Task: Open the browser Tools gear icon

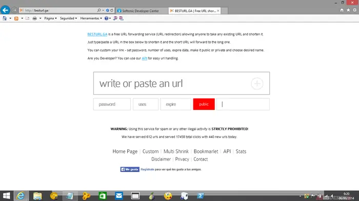Action: (355, 10)
